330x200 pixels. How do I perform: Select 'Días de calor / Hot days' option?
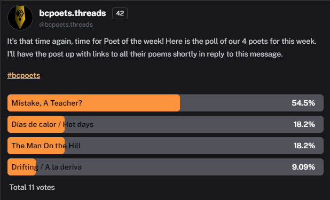tap(166, 124)
